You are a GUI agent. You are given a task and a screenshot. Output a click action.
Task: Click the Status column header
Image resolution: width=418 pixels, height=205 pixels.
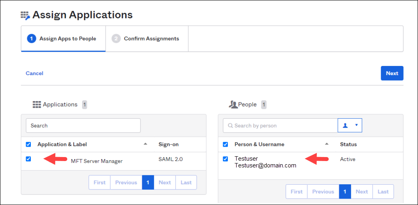(x=348, y=145)
